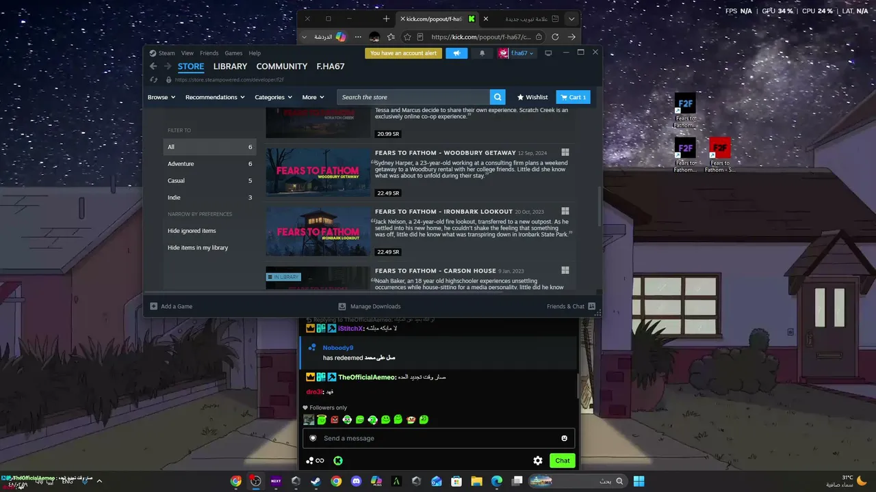876x492 pixels.
Task: Select the Casual filter
Action: 209,180
